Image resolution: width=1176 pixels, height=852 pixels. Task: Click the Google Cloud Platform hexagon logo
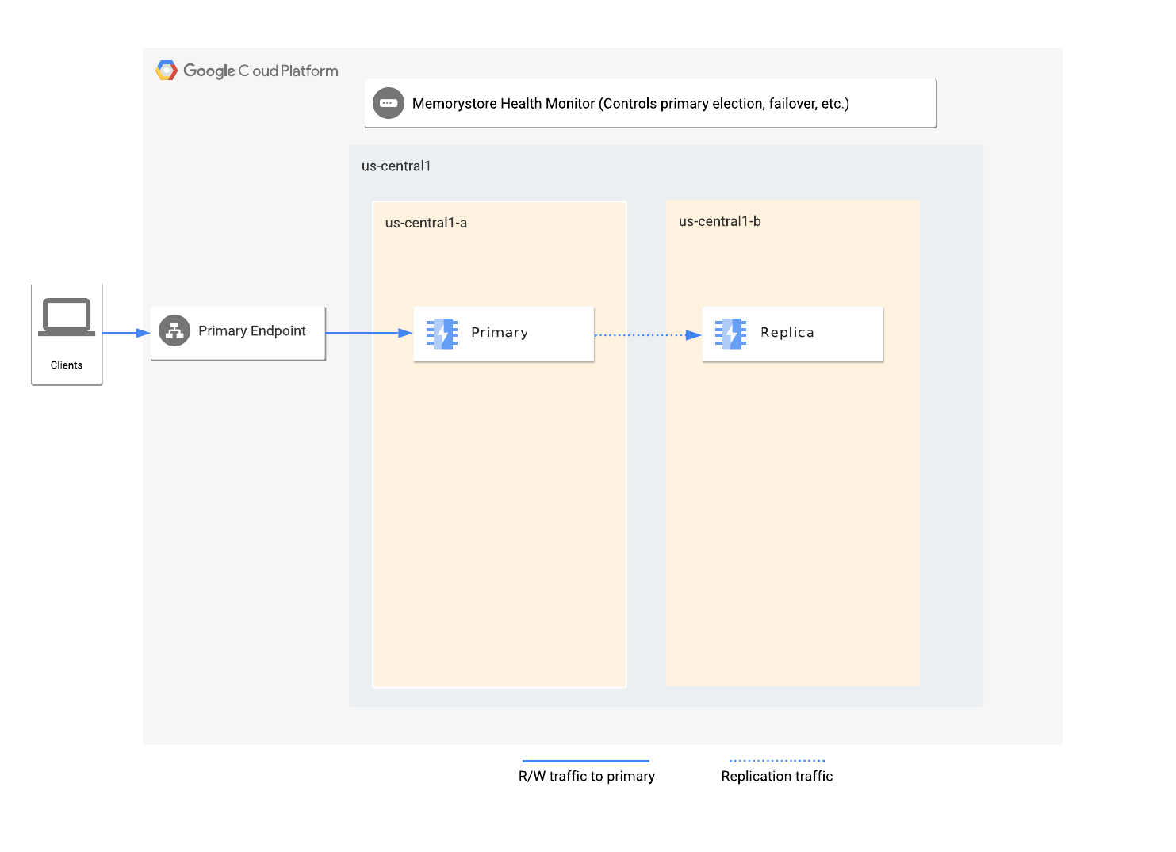167,70
